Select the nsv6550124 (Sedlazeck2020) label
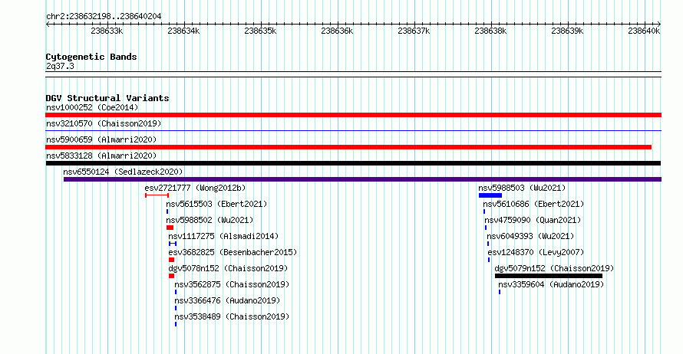The image size is (683, 354). pos(123,172)
